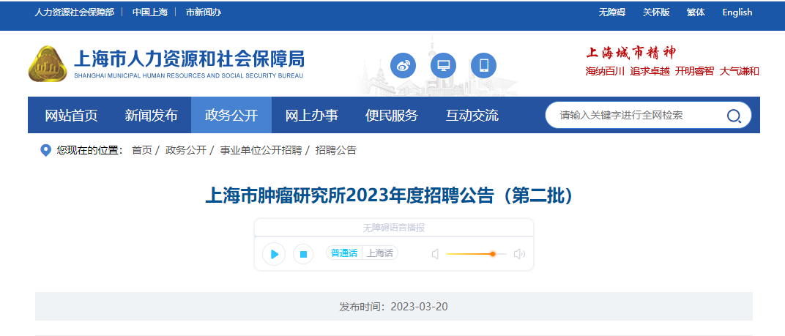785x336 pixels.
Task: Click the low volume speaker icon
Action: 435,254
